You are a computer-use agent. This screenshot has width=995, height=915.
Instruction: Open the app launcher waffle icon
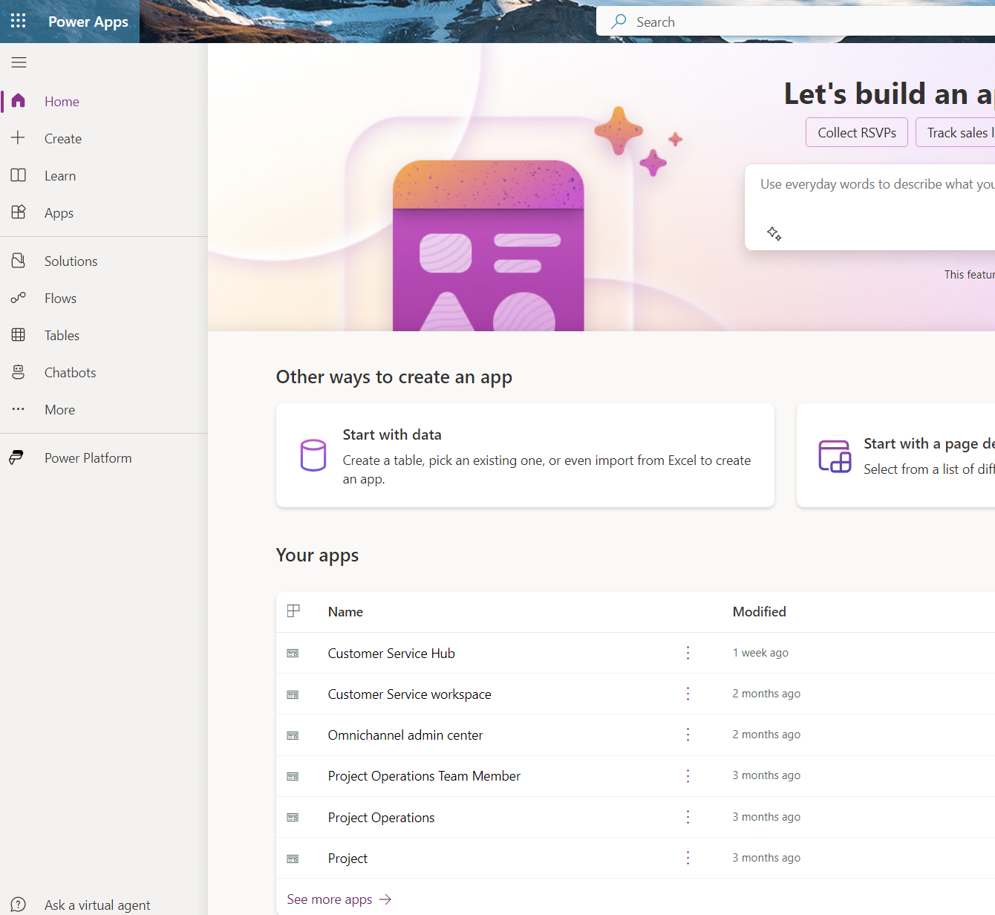tap(19, 21)
